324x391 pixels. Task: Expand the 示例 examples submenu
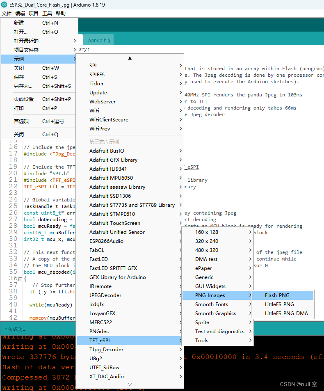[x=39, y=59]
